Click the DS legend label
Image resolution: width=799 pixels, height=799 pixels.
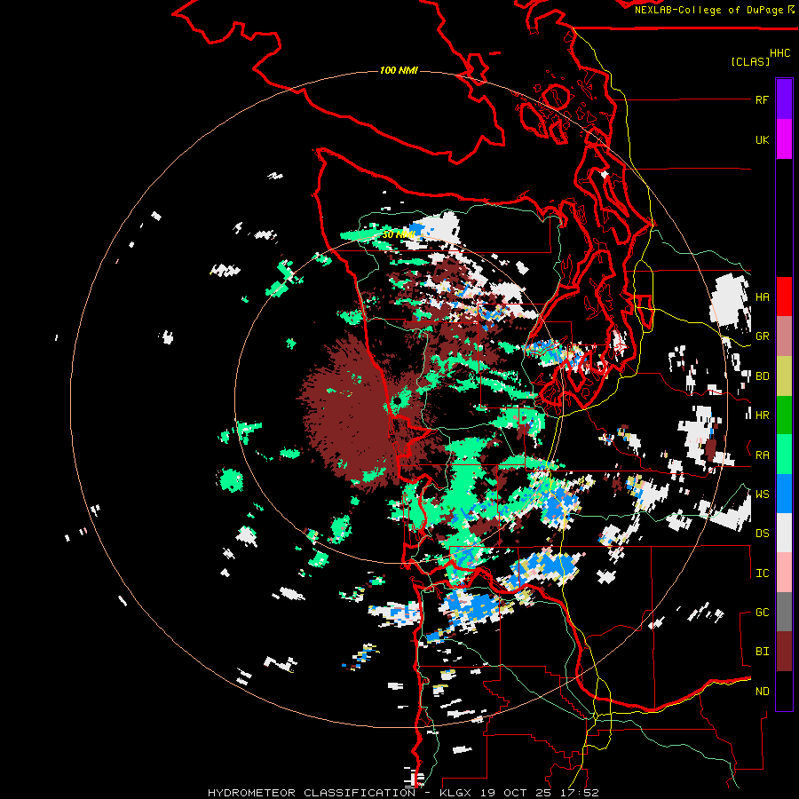click(762, 534)
